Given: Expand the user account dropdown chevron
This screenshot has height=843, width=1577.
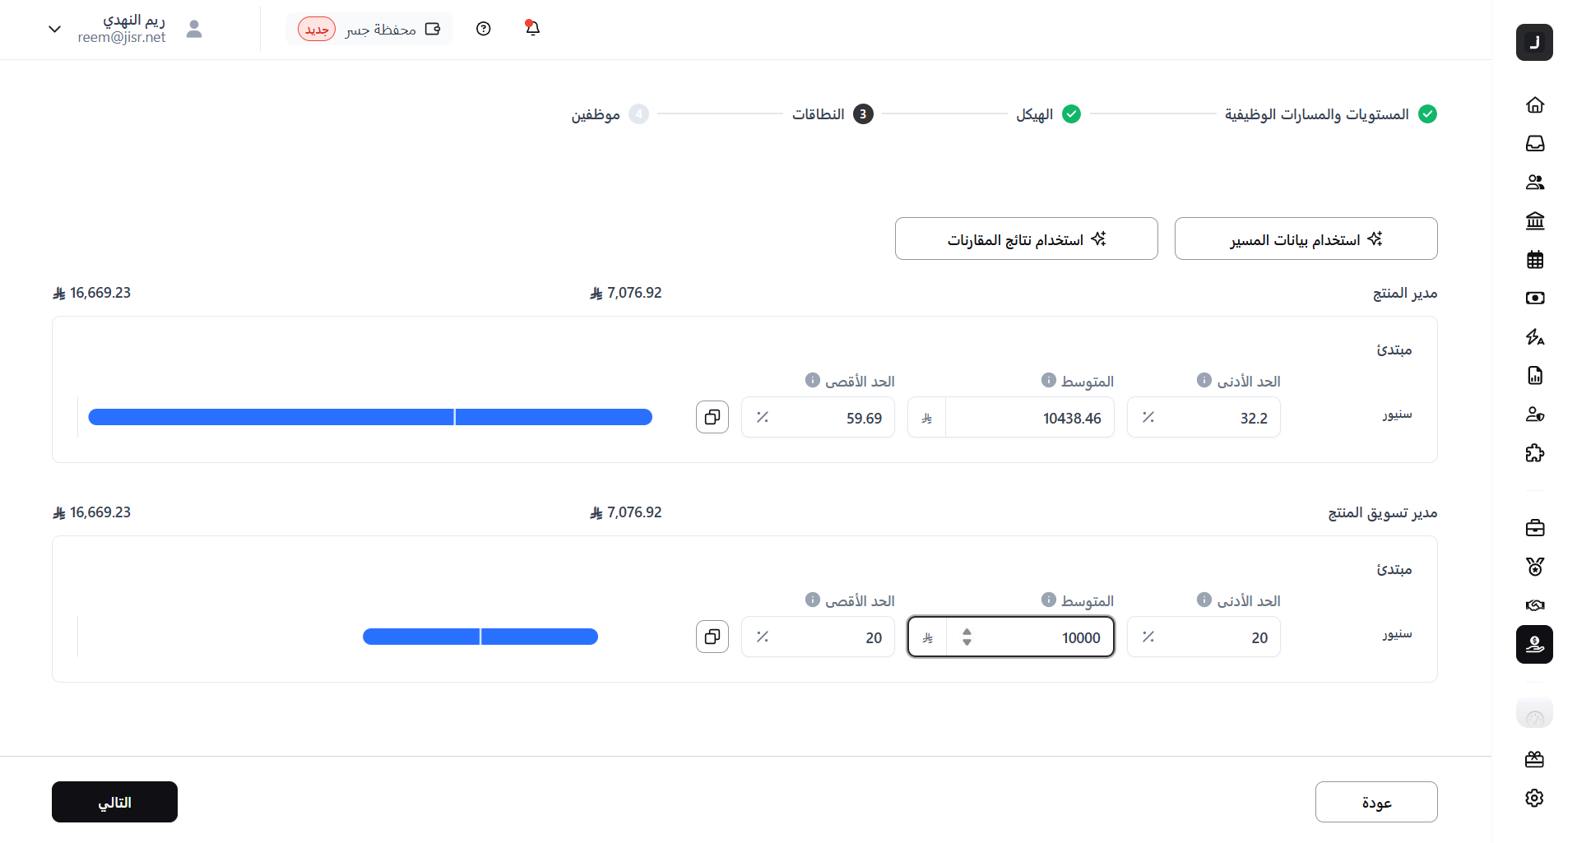Looking at the screenshot, I should [54, 29].
